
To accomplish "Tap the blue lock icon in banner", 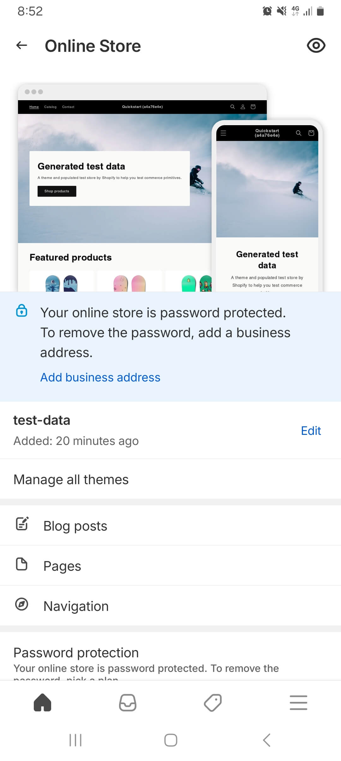I will click(x=21, y=311).
